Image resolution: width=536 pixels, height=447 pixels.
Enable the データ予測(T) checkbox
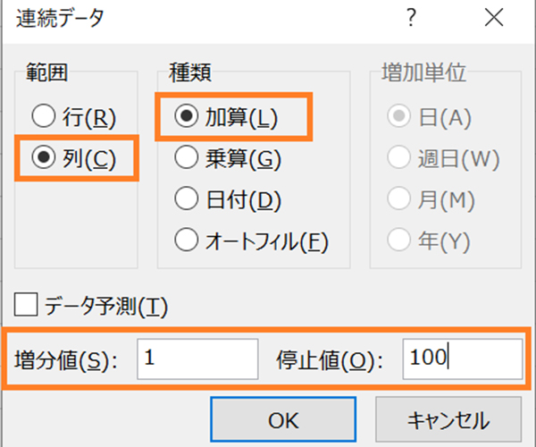point(27,307)
